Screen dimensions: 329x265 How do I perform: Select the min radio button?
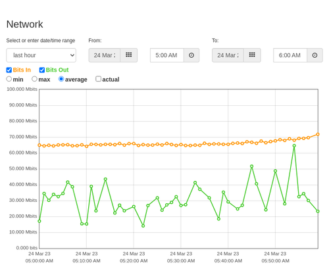pyautogui.click(x=9, y=79)
